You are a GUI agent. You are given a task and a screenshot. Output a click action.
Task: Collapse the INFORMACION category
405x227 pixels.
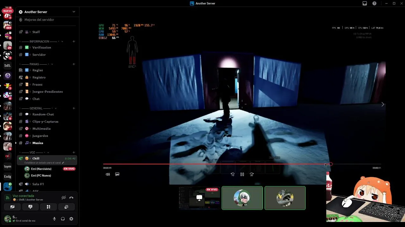tap(41, 41)
